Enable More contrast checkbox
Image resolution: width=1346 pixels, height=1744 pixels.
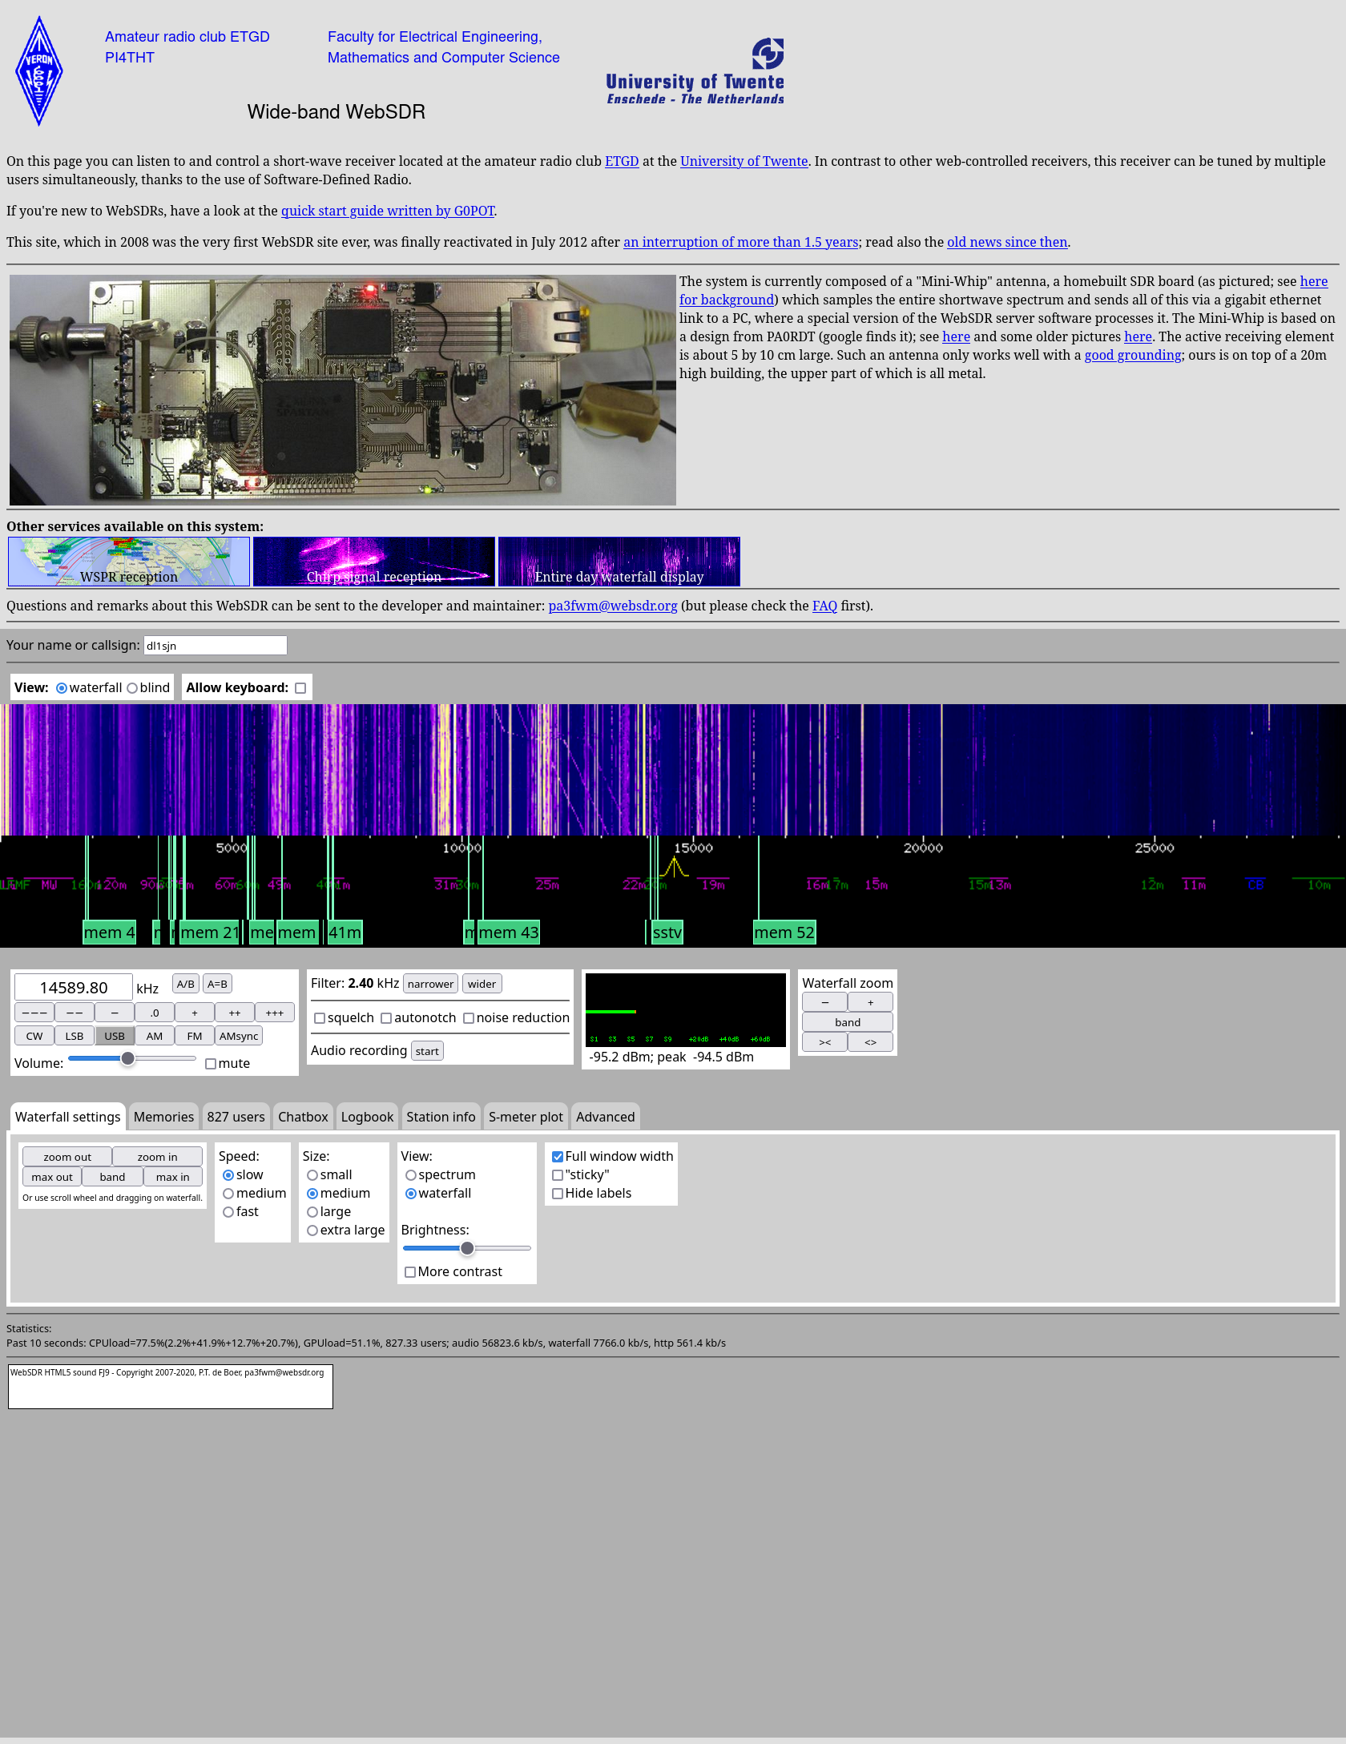click(x=410, y=1272)
